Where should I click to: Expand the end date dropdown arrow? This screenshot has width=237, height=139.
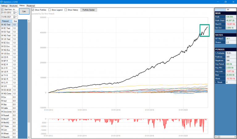(x=16, y=17)
